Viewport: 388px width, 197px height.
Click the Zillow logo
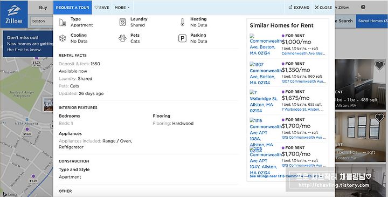(x=14, y=14)
